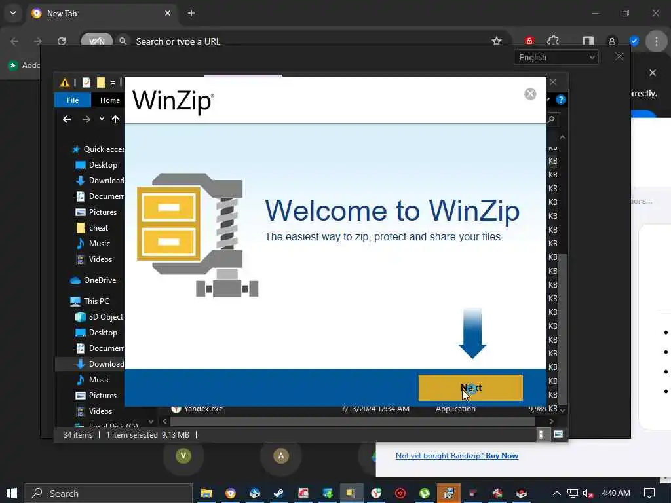
Task: Open Downloads under This PC
Action: 100,364
